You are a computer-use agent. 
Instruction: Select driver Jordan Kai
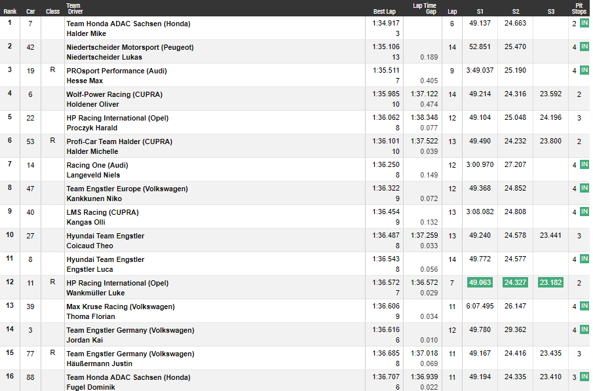tap(85, 340)
